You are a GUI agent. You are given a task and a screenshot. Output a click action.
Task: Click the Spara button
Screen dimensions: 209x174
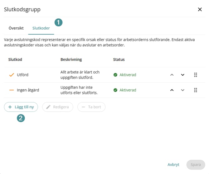196,165
